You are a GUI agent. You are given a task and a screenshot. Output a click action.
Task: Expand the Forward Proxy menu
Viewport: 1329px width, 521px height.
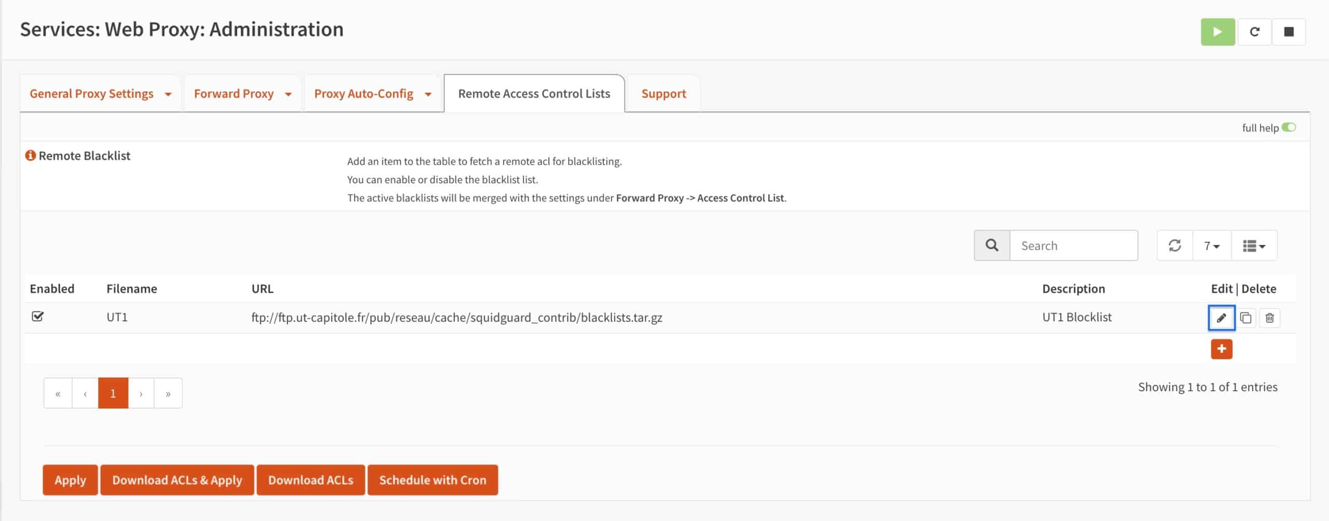pos(241,93)
